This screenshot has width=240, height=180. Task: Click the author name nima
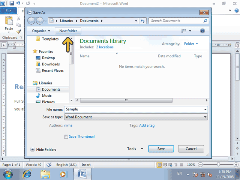(x=68, y=126)
